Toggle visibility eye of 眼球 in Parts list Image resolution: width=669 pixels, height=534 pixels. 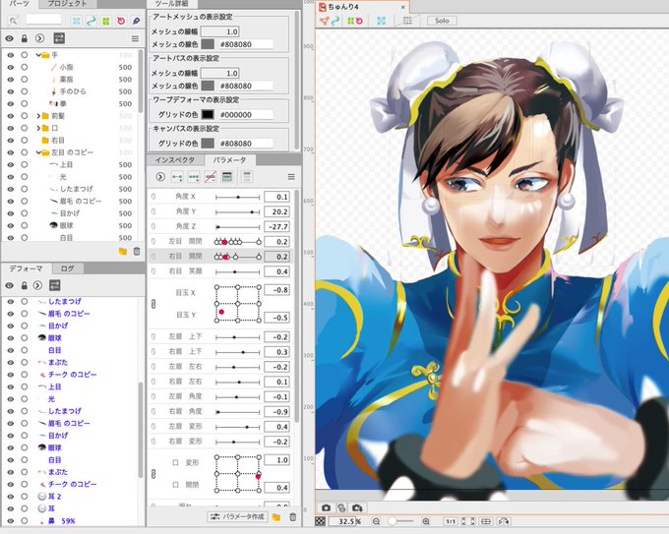coord(11,225)
